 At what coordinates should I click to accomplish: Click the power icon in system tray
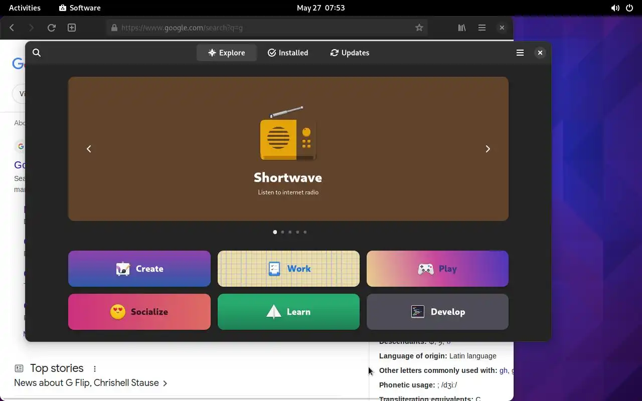coord(629,8)
